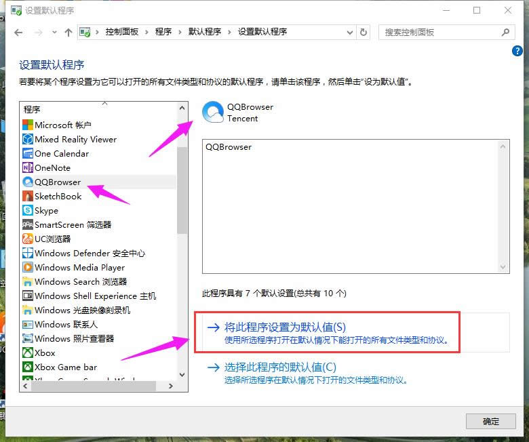This screenshot has width=529, height=442.
Task: Click the refresh button beside address bar
Action: pyautogui.click(x=364, y=32)
